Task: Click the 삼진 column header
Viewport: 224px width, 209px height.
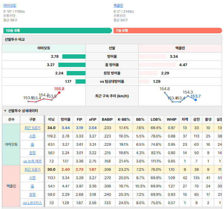Action: [197, 119]
